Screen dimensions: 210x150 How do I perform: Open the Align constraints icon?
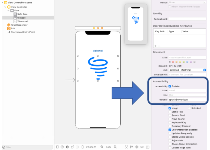click(x=132, y=147)
